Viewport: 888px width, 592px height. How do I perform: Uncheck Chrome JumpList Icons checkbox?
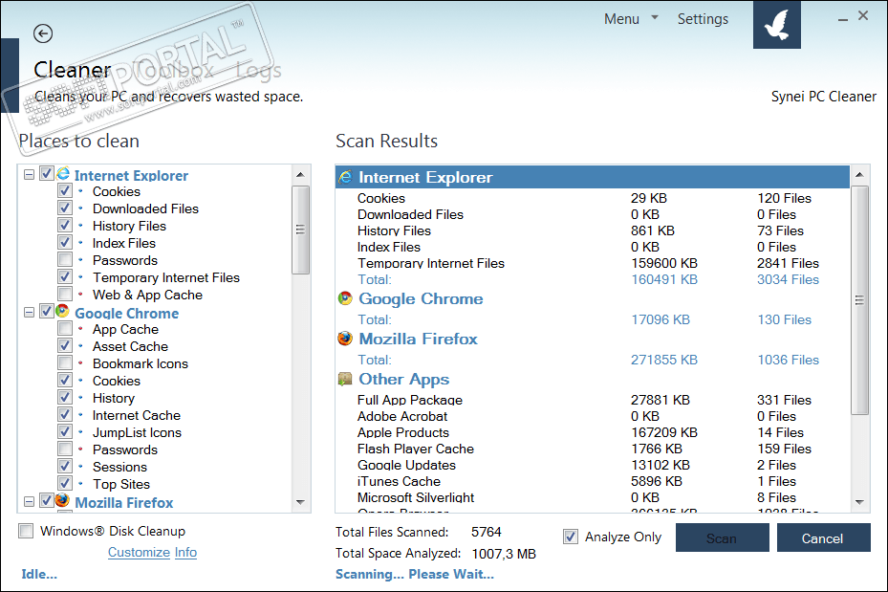tap(65, 431)
